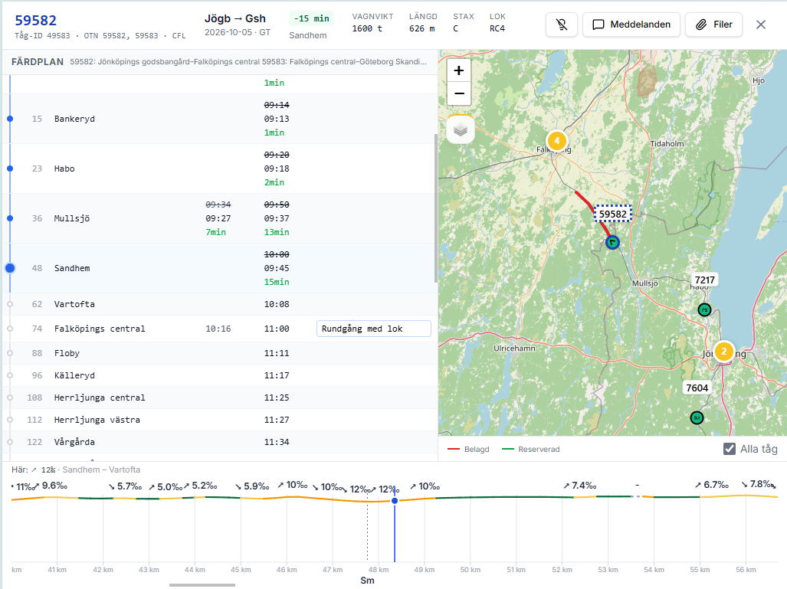Click the timetable vertical scrollbar
Screen dimensions: 787x589
436,208
